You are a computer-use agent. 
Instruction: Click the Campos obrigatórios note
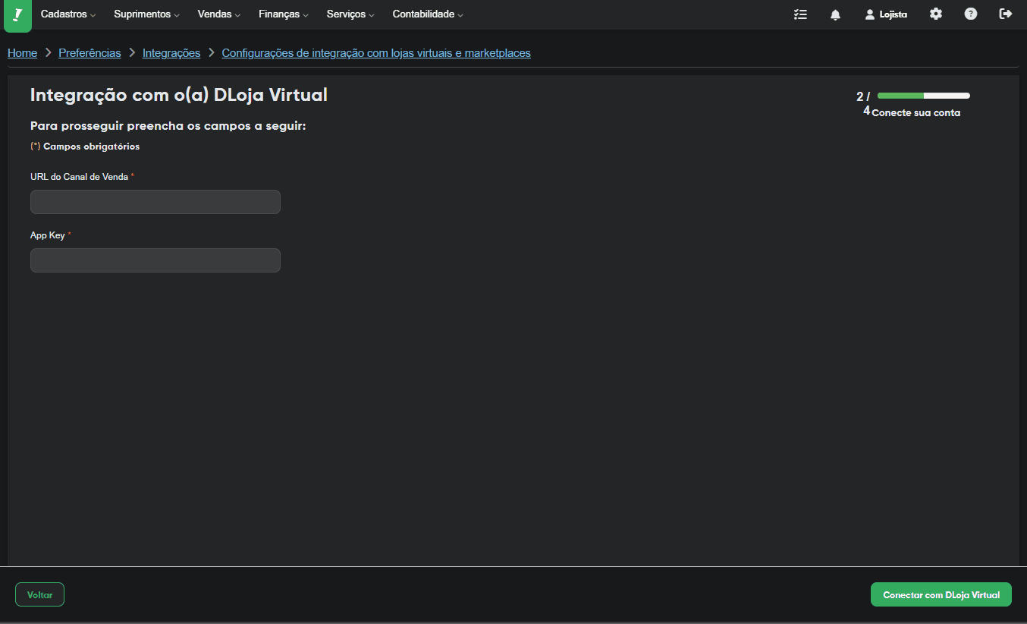coord(85,147)
